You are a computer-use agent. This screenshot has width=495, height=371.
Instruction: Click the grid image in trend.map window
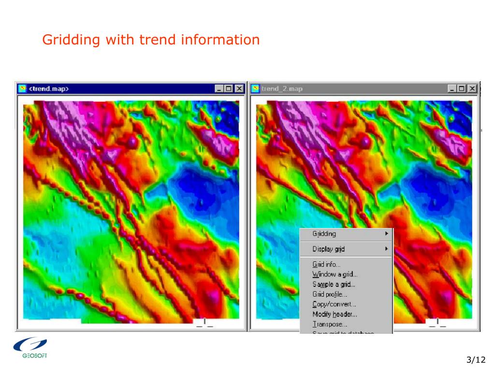[x=131, y=212]
